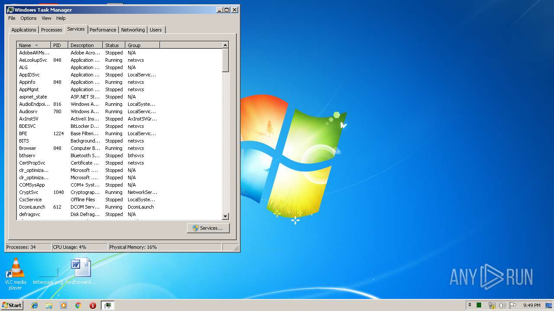Open Windows Media Player taskbar icon
The image size is (554, 311).
click(64, 305)
